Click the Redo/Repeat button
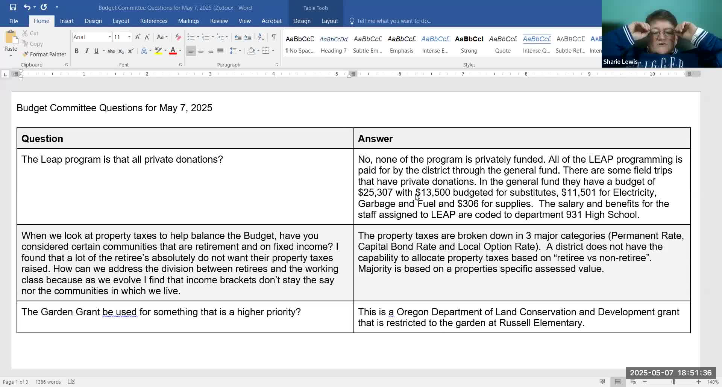The width and height of the screenshot is (722, 387). pos(44,7)
